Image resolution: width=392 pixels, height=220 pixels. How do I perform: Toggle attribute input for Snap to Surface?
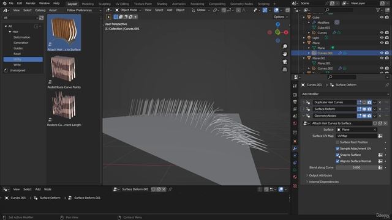380,155
